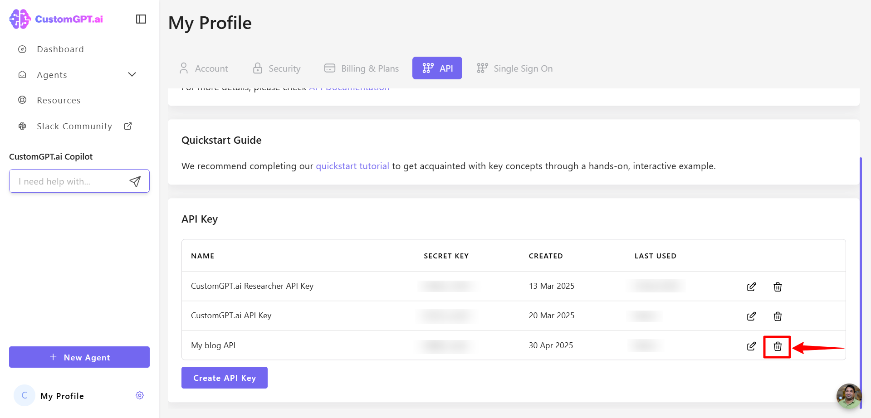The image size is (871, 418).
Task: Go to the Account tab
Action: pos(204,68)
